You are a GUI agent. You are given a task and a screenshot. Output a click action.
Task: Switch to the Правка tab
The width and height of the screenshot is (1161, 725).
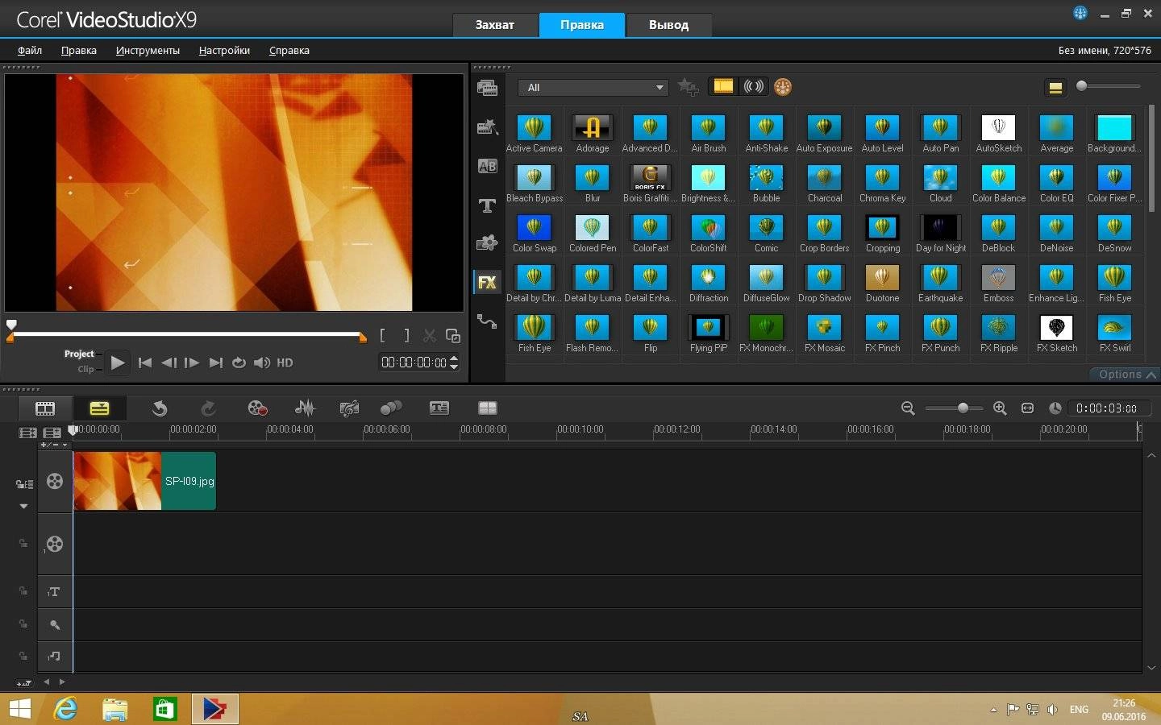(582, 25)
